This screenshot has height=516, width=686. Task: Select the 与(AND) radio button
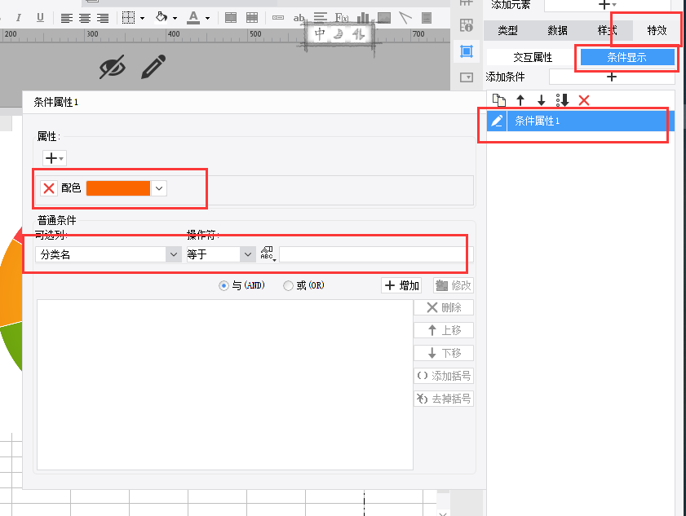(x=224, y=286)
